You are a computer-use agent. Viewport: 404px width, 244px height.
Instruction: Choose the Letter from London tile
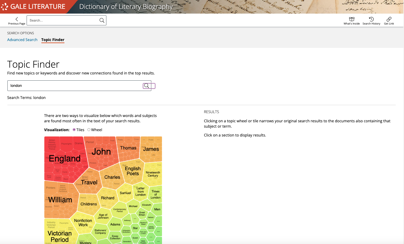click(141, 191)
